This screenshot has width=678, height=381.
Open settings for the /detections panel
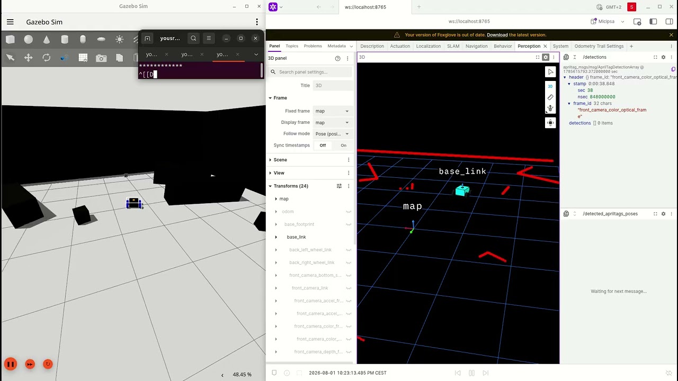(663, 57)
